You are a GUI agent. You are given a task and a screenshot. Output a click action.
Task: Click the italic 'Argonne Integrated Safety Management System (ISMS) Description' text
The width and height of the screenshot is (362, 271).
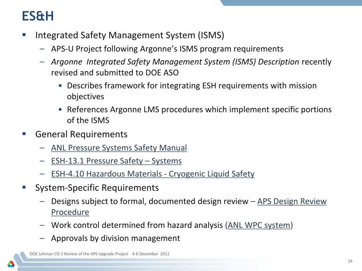(x=175, y=62)
